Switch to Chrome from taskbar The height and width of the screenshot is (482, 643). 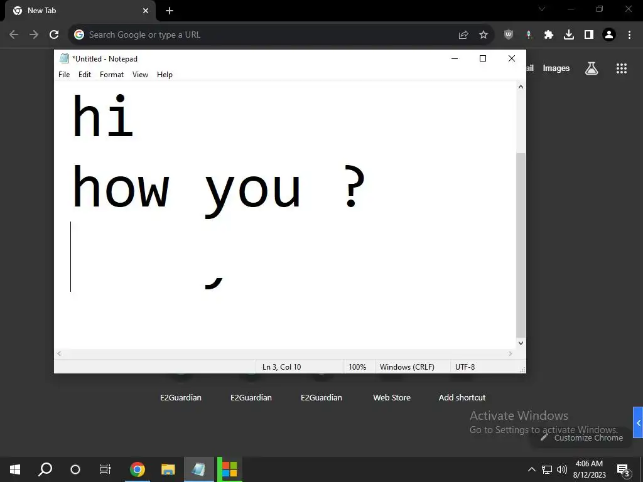pos(138,469)
